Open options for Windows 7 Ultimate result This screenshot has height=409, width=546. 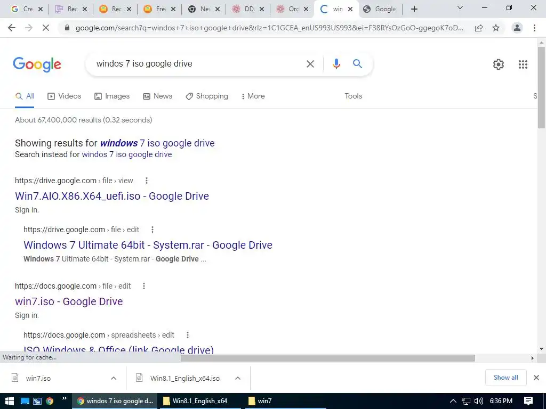click(152, 230)
